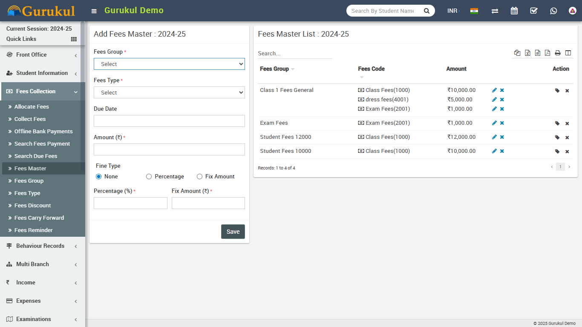The image size is (582, 327).
Task: Toggle the hamburger sidebar menu
Action: point(94,11)
